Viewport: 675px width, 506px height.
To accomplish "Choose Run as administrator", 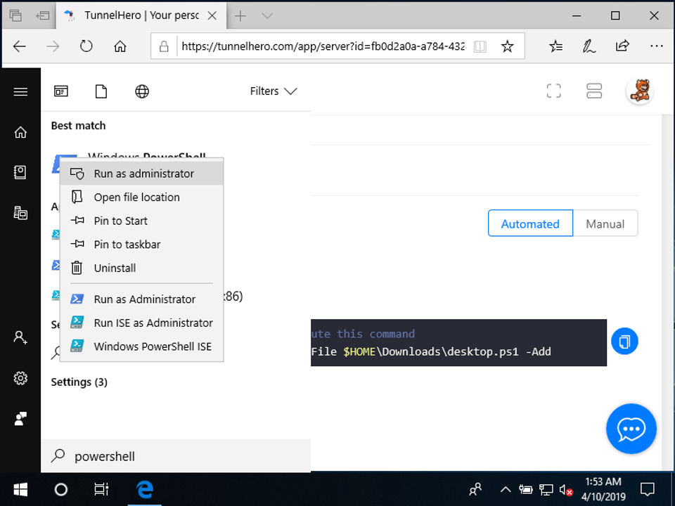I will coord(143,174).
